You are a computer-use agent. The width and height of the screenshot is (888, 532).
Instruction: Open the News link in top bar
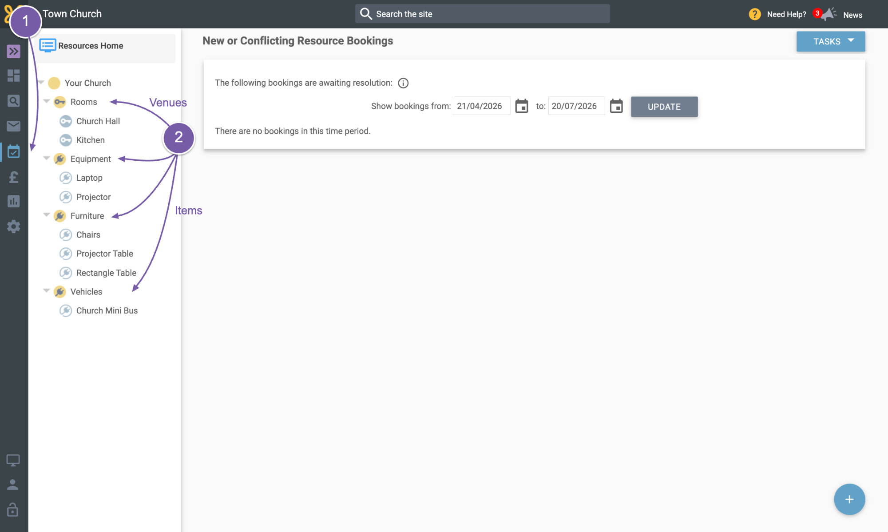pyautogui.click(x=852, y=15)
